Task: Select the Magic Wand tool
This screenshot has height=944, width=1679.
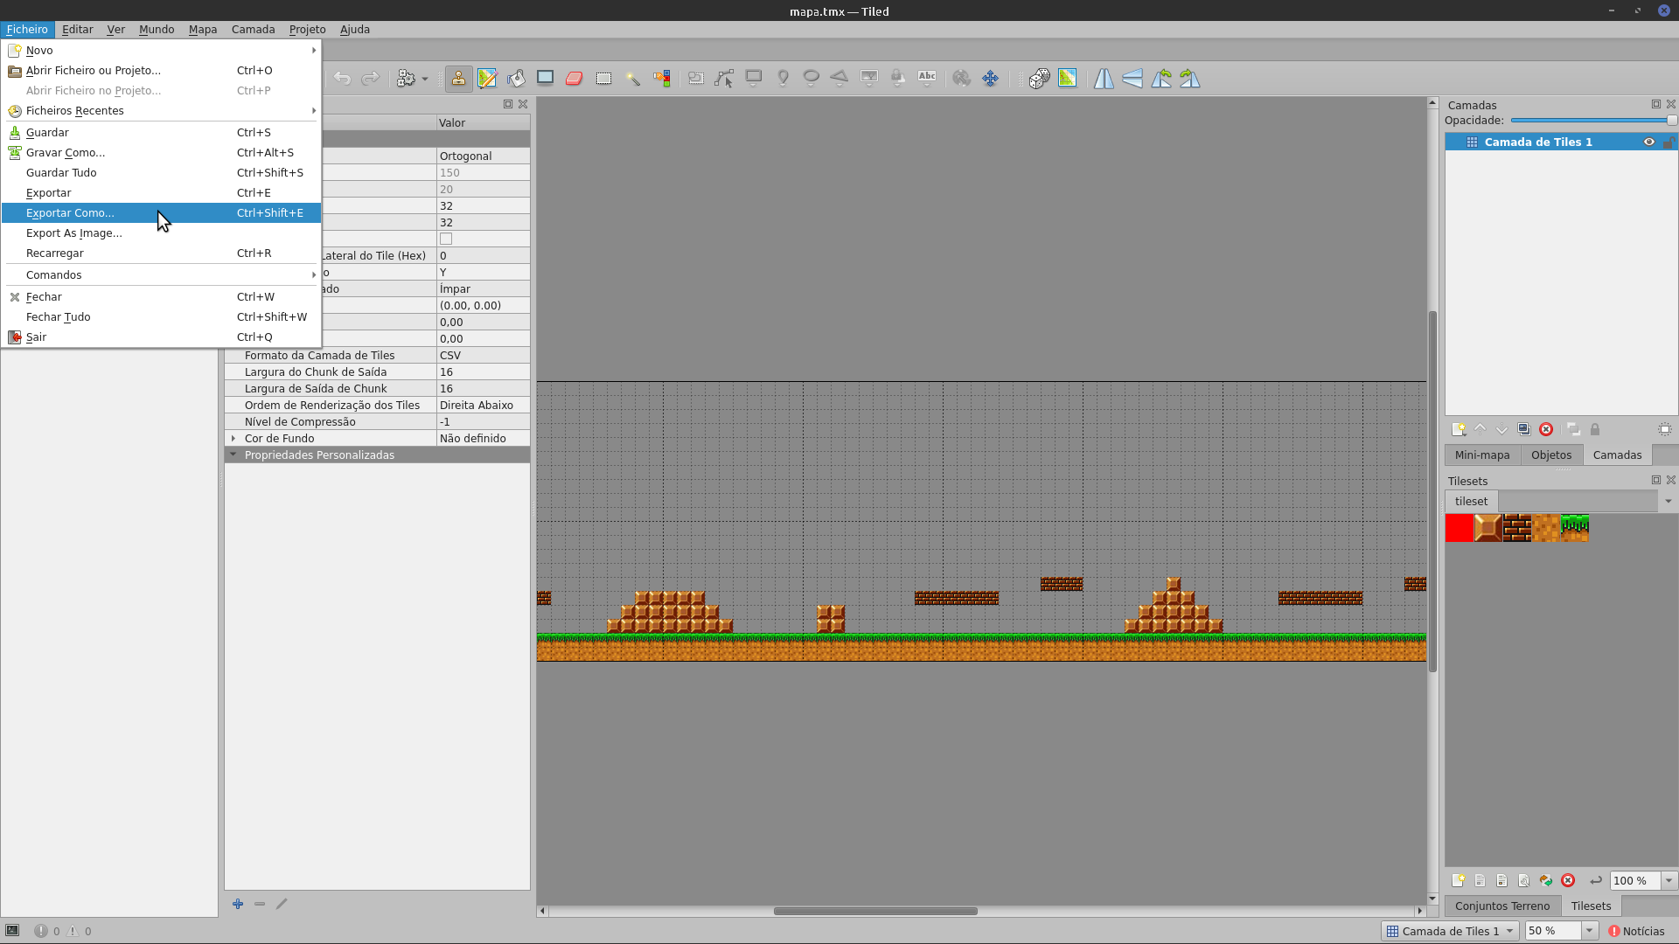Action: tap(632, 79)
